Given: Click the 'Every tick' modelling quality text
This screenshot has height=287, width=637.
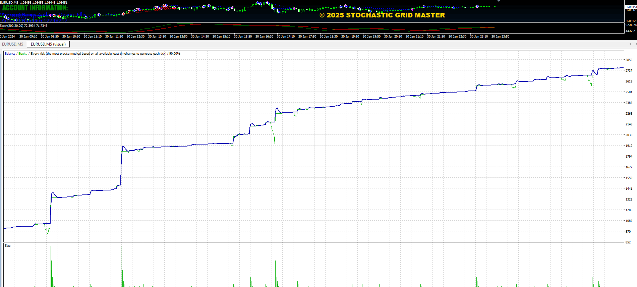Looking at the screenshot, I should tap(98, 54).
